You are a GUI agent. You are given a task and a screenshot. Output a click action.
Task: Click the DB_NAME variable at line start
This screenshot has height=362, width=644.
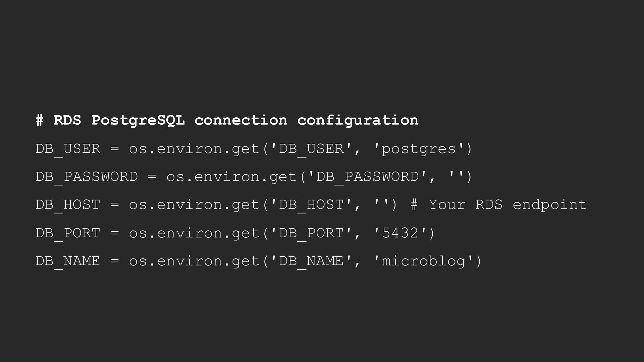pyautogui.click(x=68, y=261)
